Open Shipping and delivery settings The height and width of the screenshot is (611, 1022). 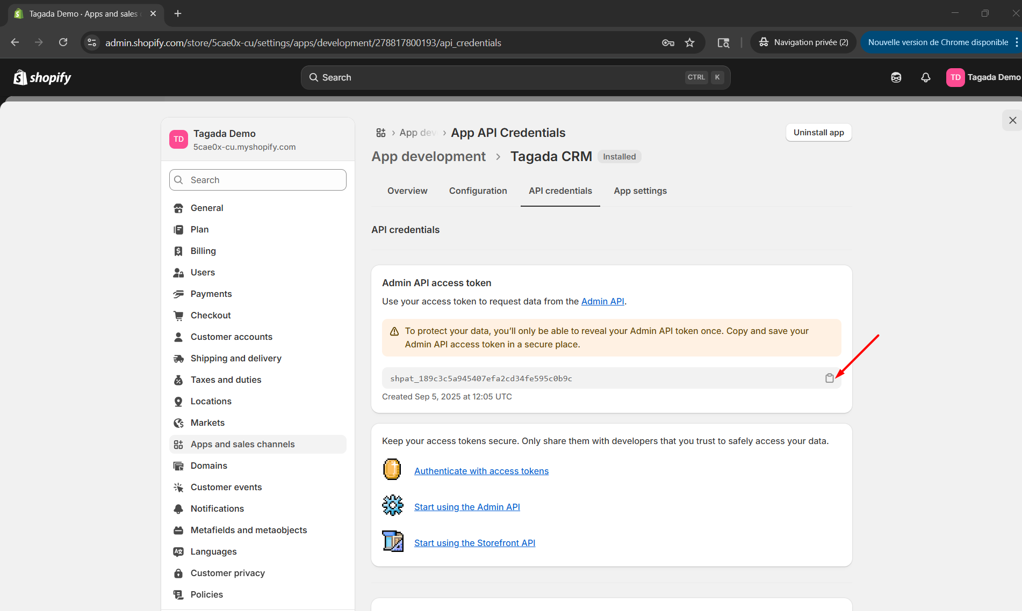tap(258, 358)
